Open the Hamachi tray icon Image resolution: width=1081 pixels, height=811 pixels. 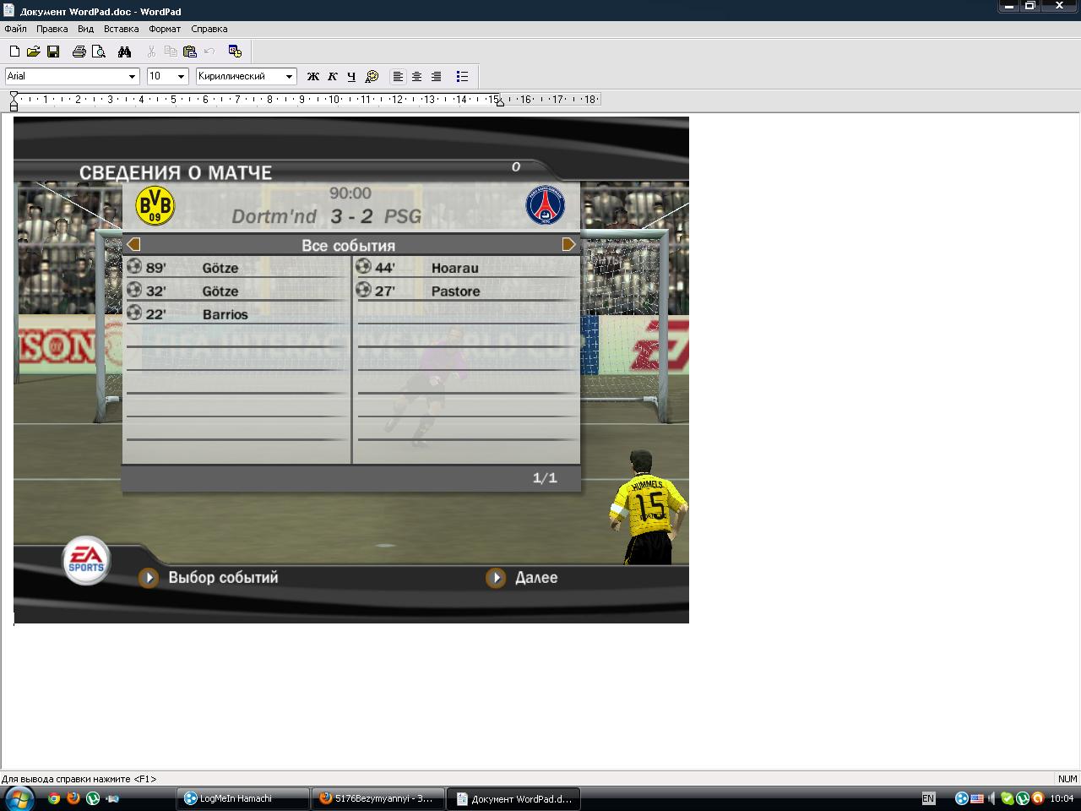(x=961, y=798)
